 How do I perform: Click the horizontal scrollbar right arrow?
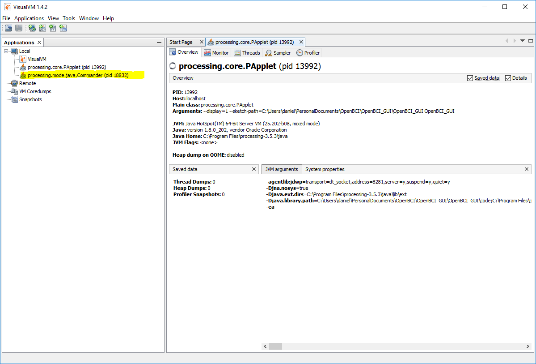pos(528,346)
